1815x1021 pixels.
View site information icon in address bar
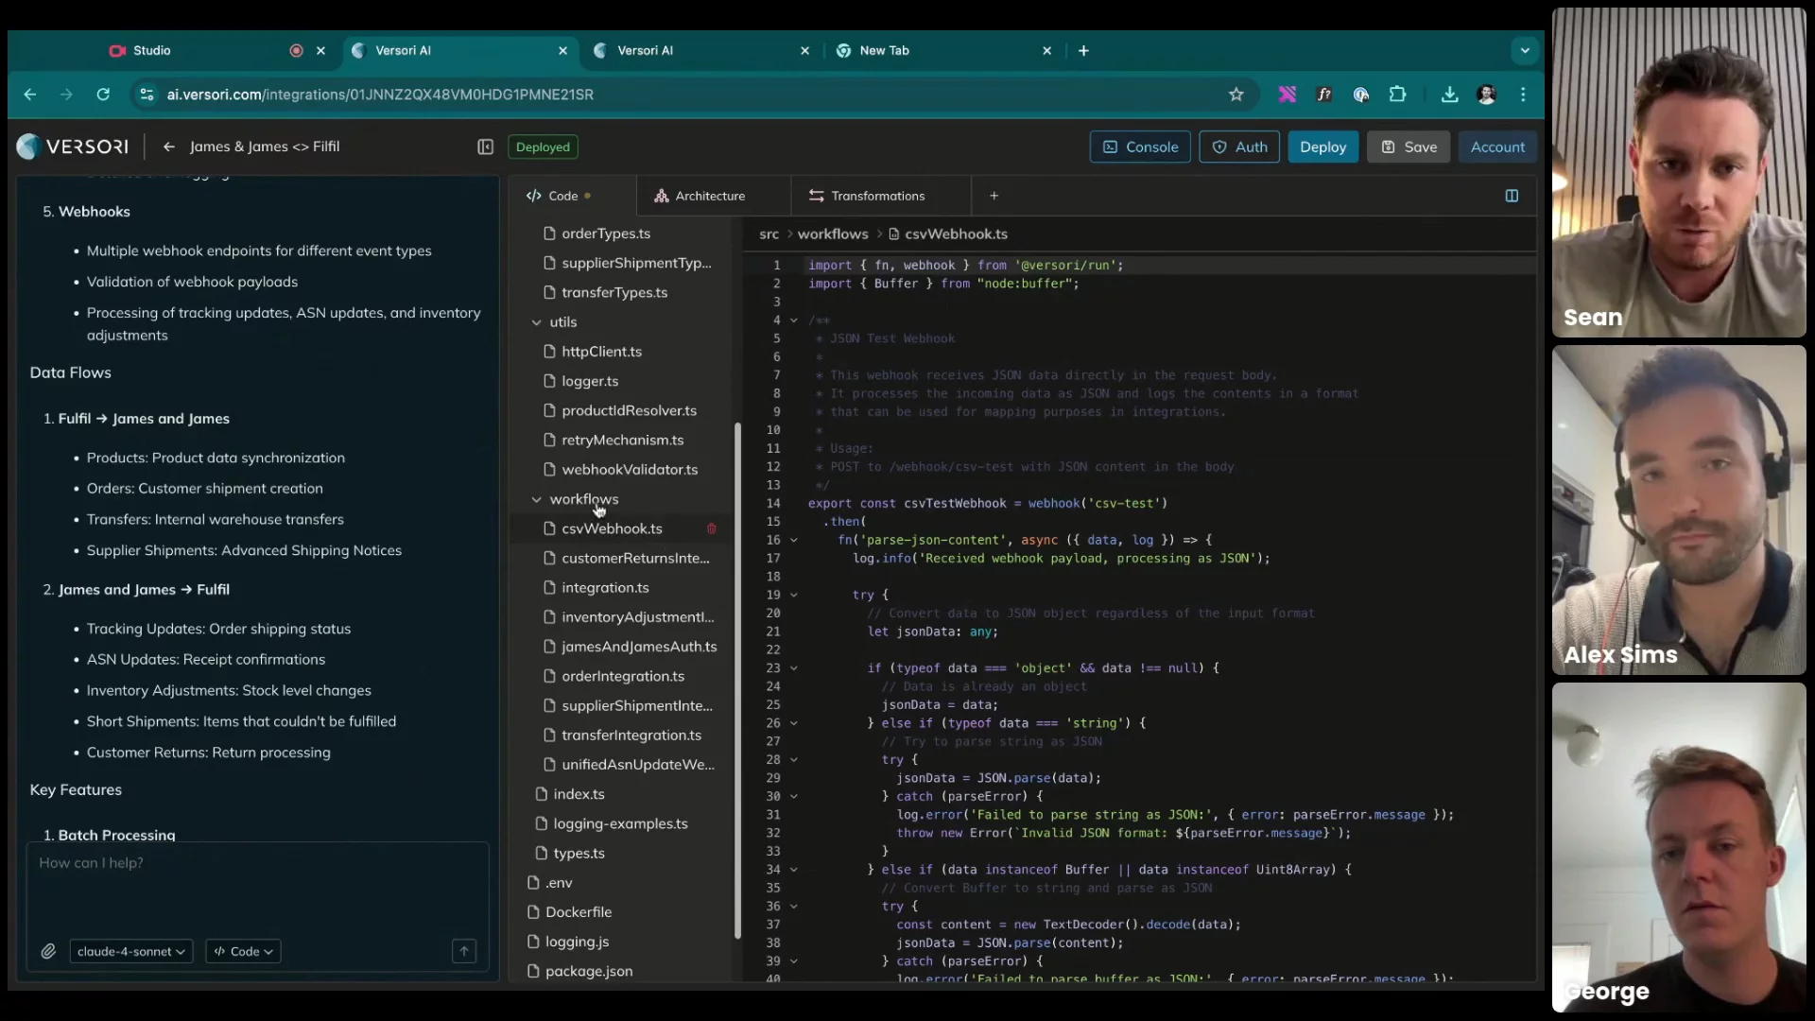click(x=147, y=95)
